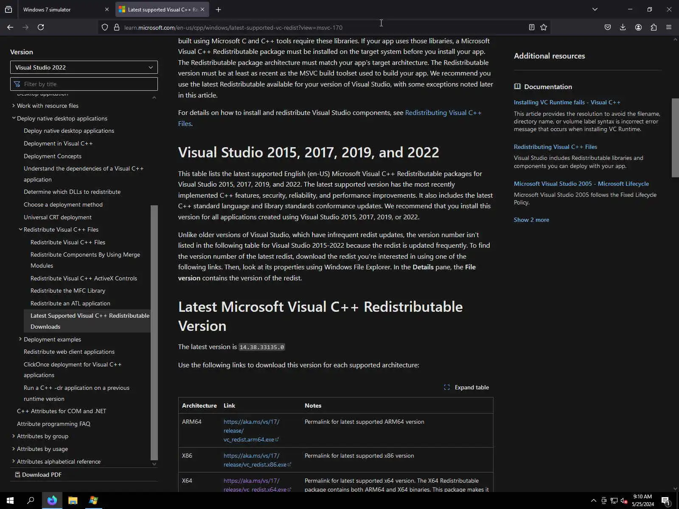Bookmark this page with the star
The height and width of the screenshot is (509, 679).
pyautogui.click(x=544, y=27)
